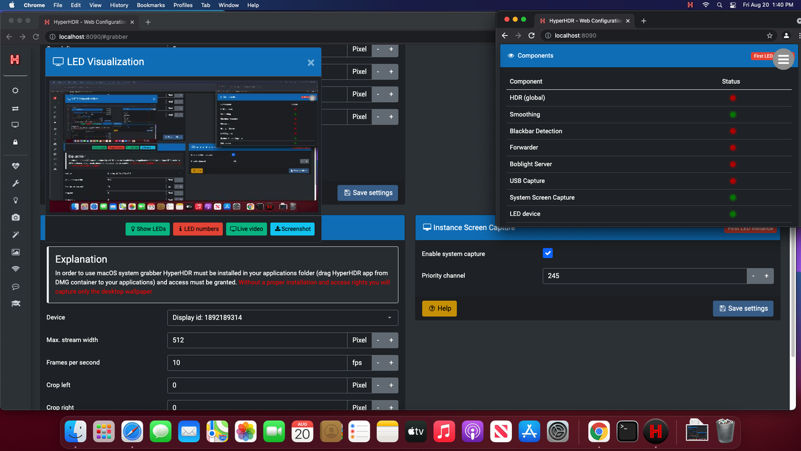
Task: Click the Frames per second field
Action: point(257,363)
